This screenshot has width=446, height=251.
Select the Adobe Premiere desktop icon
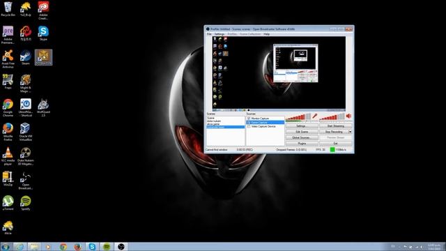8,35
